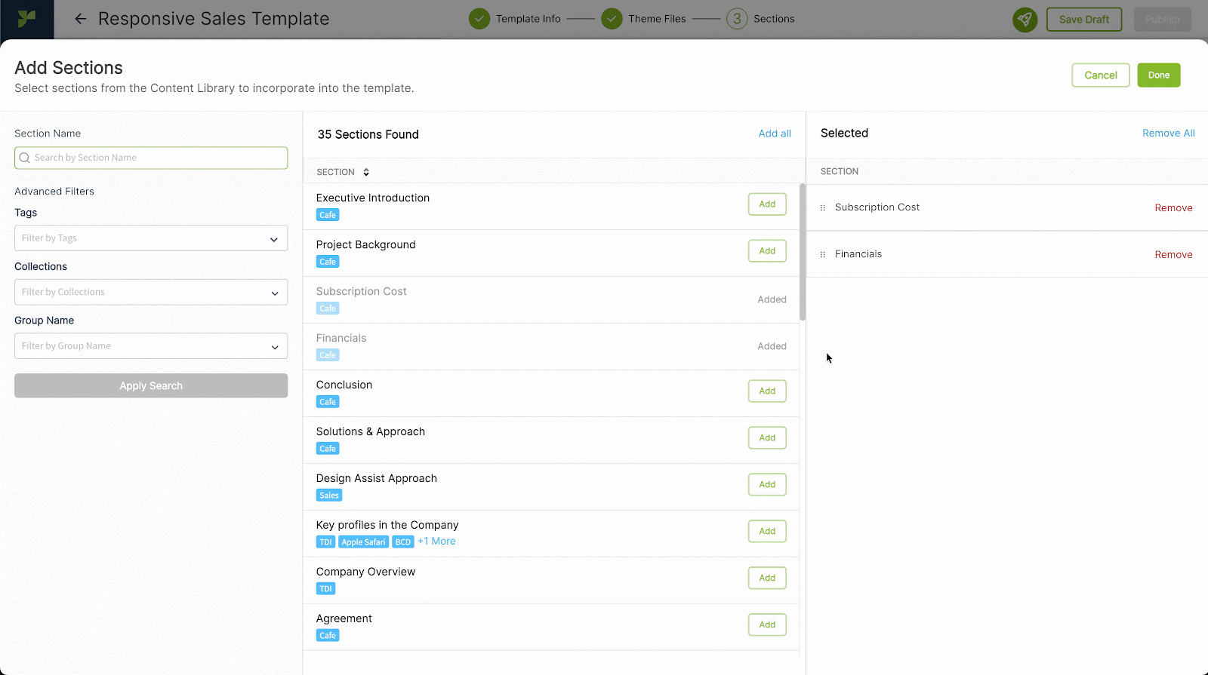
Task: Click the sections list vertical scrollbar
Action: (803, 253)
